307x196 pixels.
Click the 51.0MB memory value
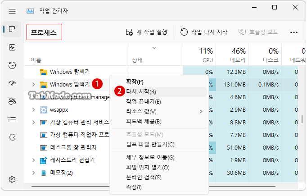[236, 148]
